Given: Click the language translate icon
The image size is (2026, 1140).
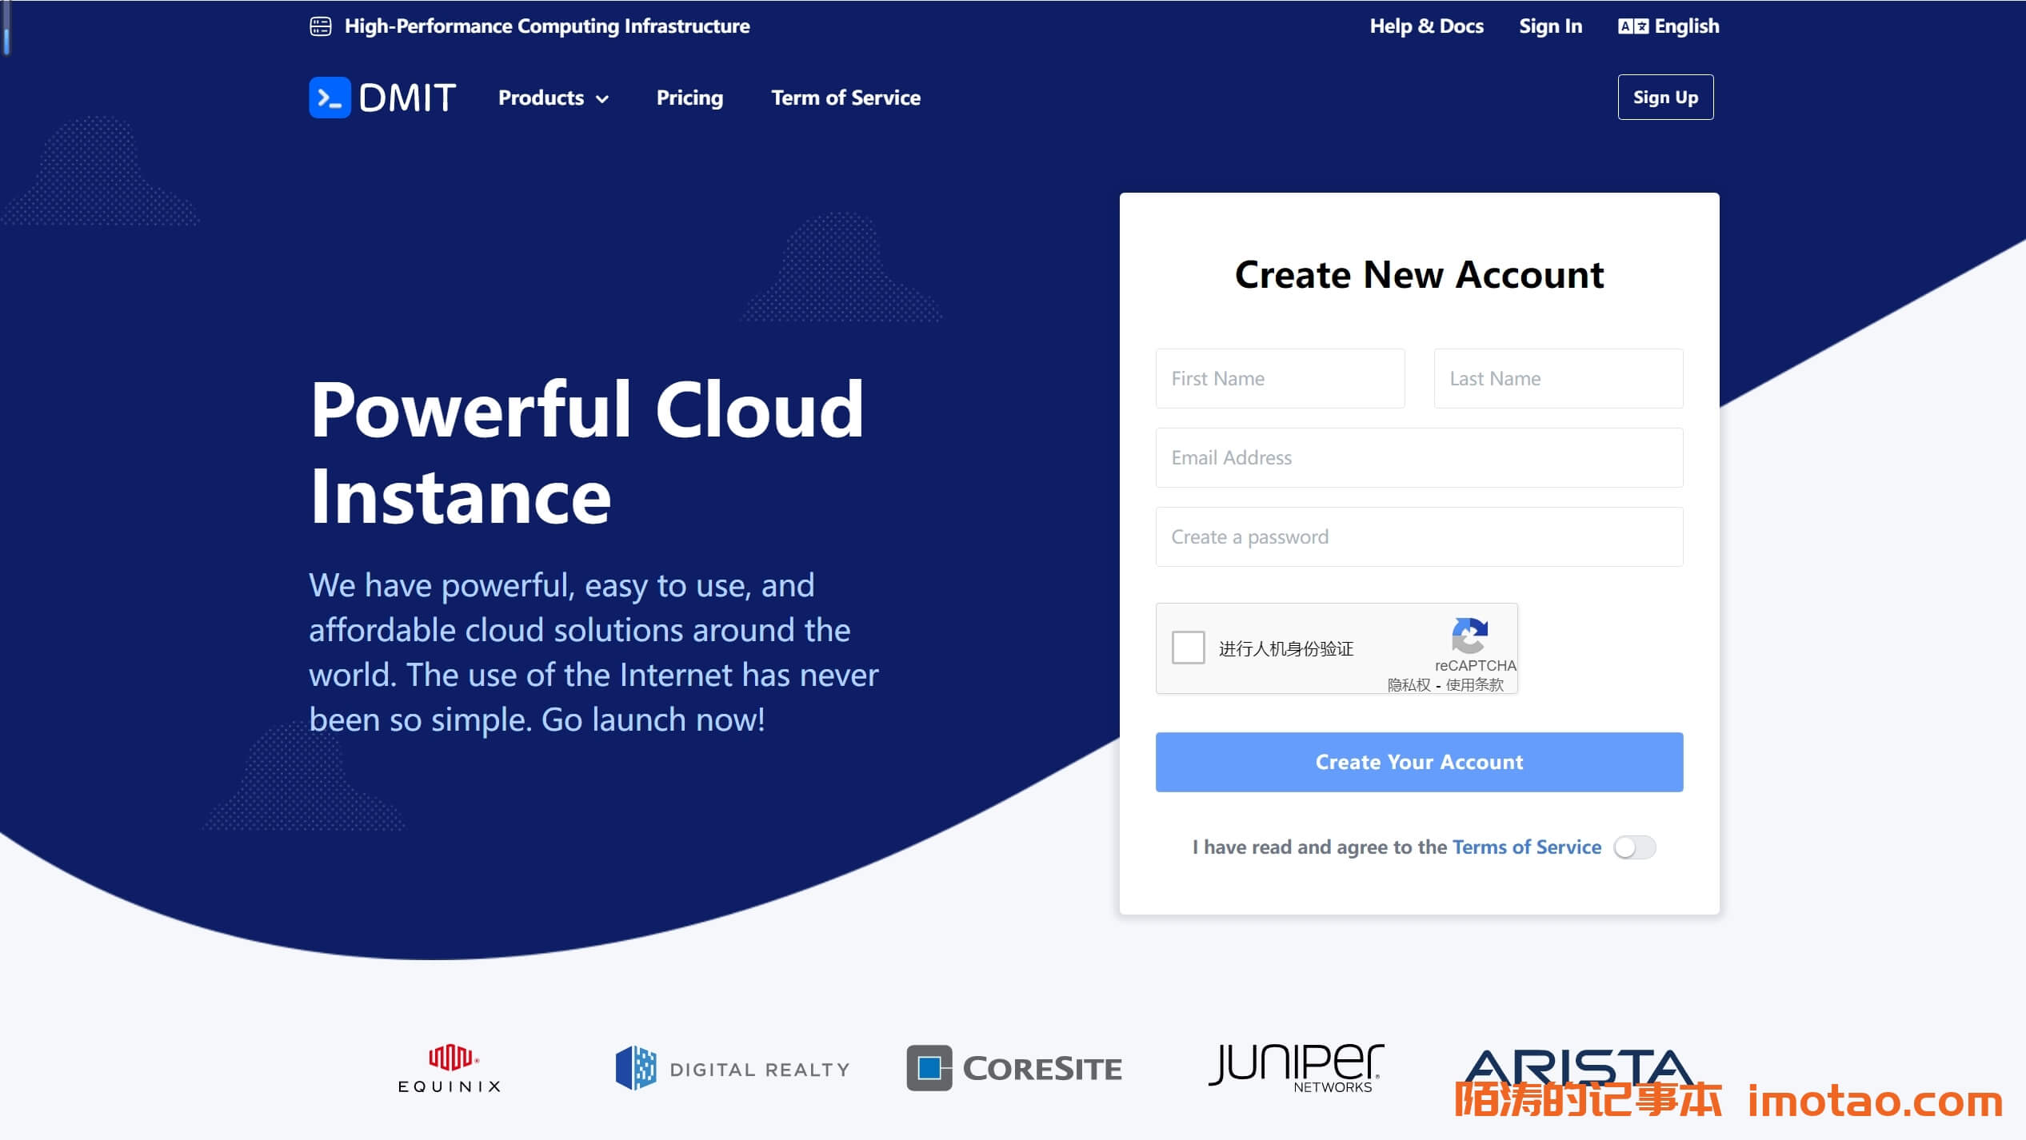Looking at the screenshot, I should pos(1632,26).
